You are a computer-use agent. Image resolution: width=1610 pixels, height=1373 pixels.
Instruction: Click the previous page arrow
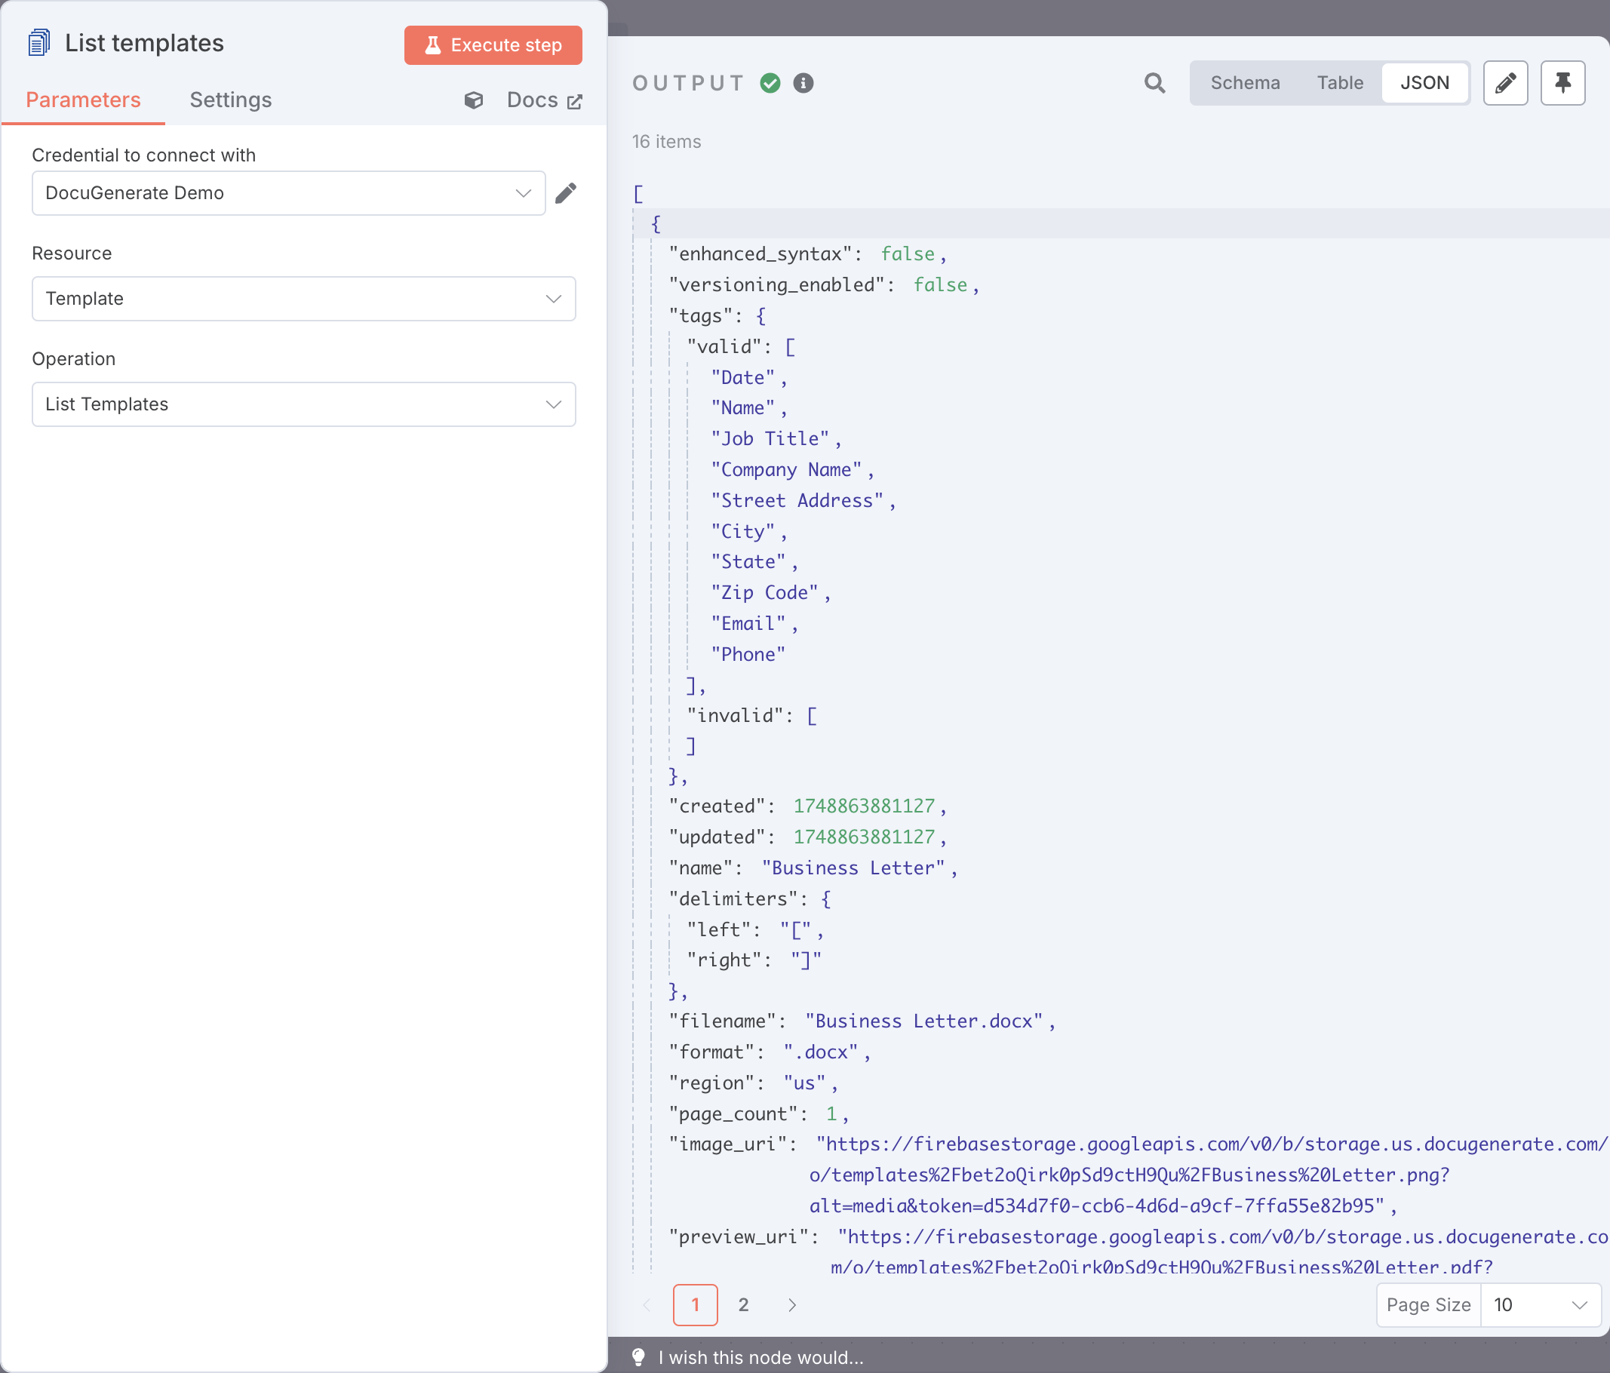(x=647, y=1304)
